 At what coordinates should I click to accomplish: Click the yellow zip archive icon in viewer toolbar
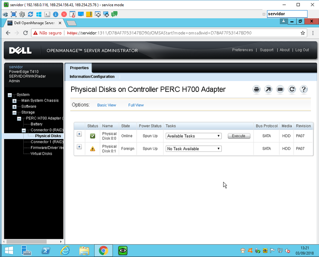click(x=89, y=14)
